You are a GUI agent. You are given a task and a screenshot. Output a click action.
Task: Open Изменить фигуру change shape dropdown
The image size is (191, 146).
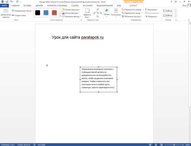72,17
